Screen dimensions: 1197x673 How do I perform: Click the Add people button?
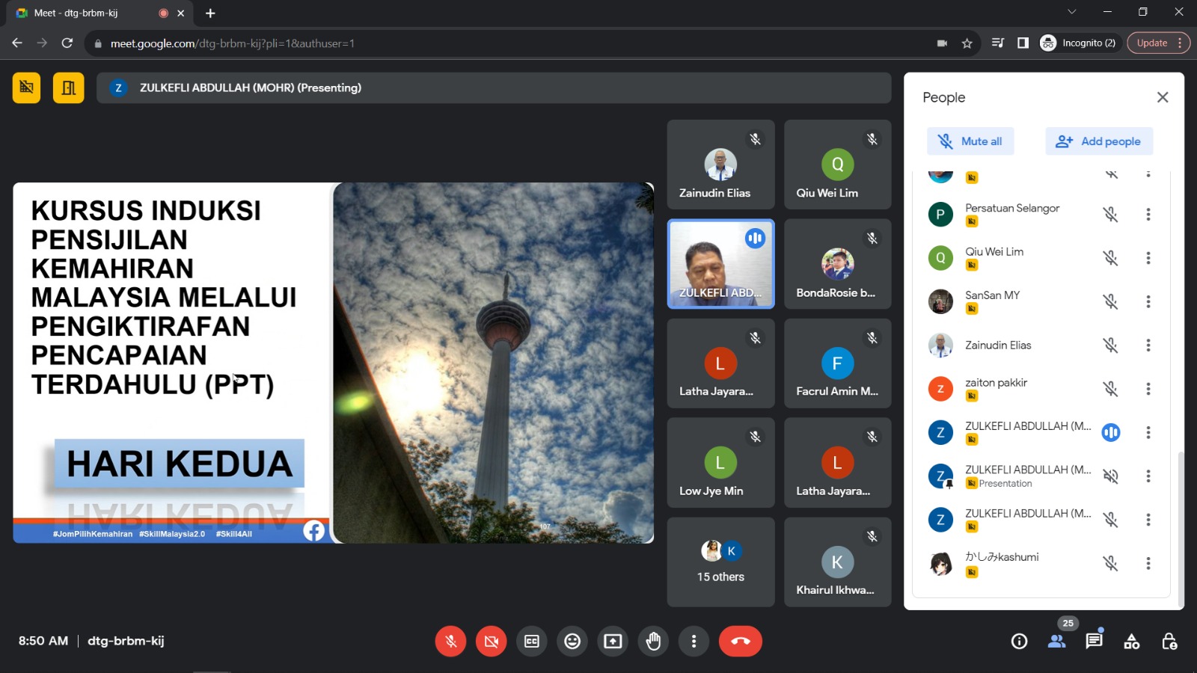tap(1098, 141)
